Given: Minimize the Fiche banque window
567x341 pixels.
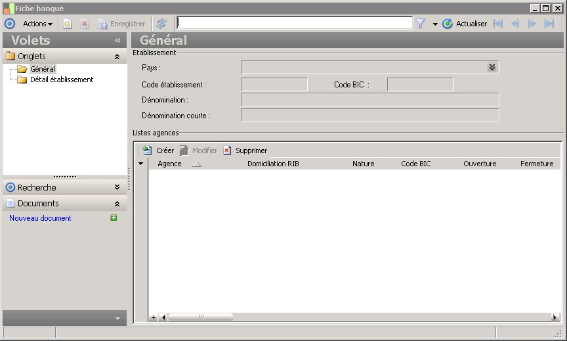Looking at the screenshot, I should click(535, 8).
